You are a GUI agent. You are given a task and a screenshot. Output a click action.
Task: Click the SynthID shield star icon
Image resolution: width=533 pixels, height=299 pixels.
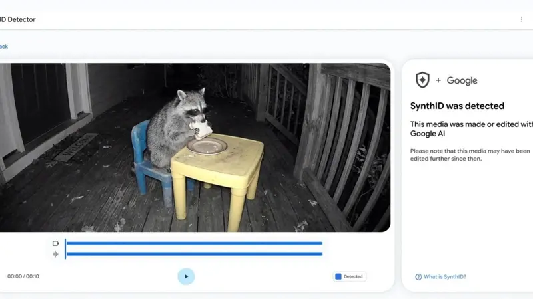pyautogui.click(x=422, y=80)
